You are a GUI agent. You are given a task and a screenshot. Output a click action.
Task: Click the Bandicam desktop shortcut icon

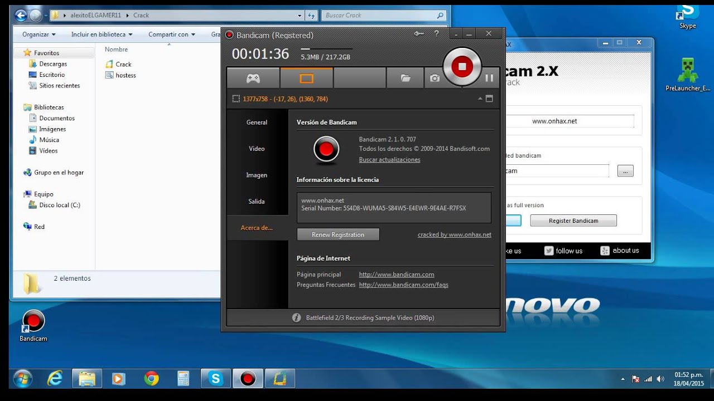pyautogui.click(x=33, y=326)
